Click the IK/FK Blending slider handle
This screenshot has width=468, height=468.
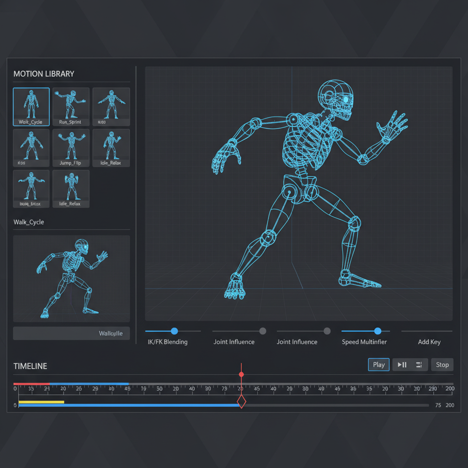tap(174, 331)
